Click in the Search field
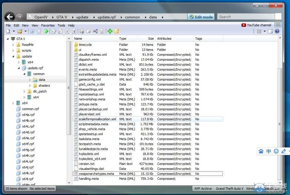290x195 pixels. pos(246,17)
